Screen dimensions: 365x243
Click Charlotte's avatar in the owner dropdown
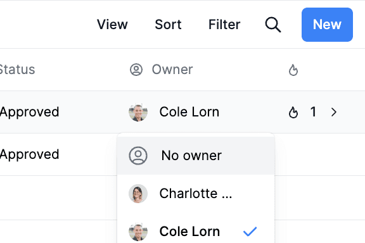(x=138, y=194)
